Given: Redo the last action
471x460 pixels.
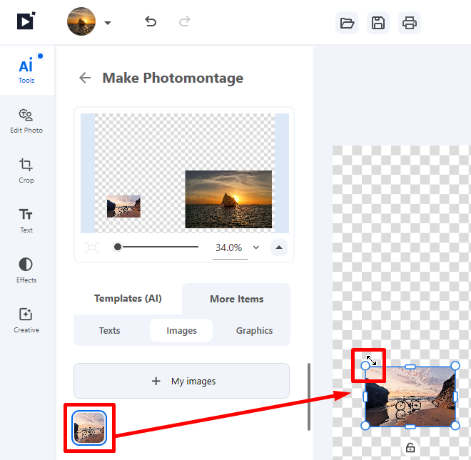Looking at the screenshot, I should click(x=185, y=21).
